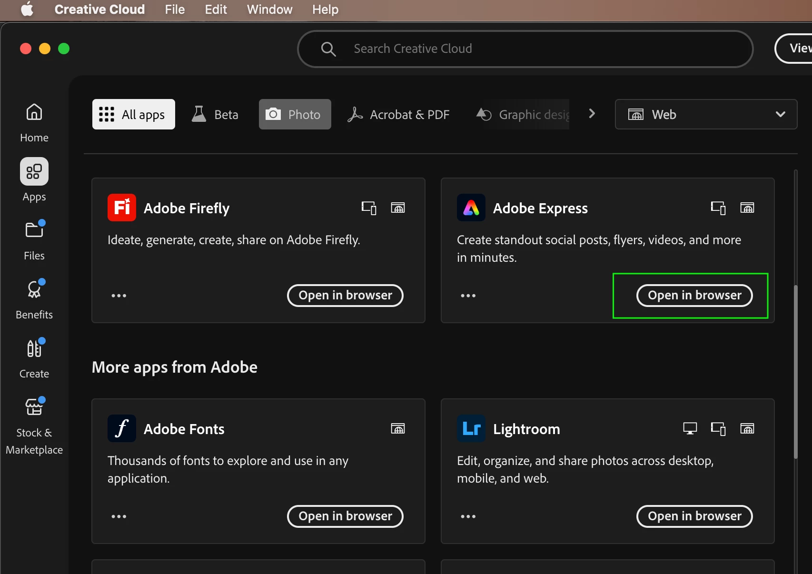Open Adobe Firefly more options menu
Image resolution: width=812 pixels, height=574 pixels.
click(x=119, y=296)
